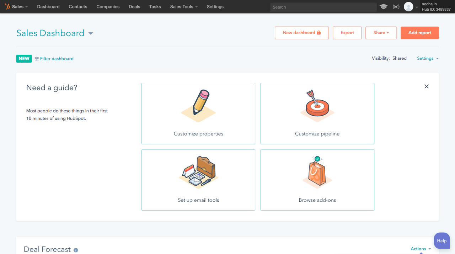Image resolution: width=455 pixels, height=254 pixels.
Task: Click the Deal Forecast info icon
Action: click(76, 250)
